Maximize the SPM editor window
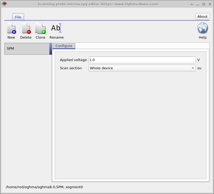 coord(204,4)
